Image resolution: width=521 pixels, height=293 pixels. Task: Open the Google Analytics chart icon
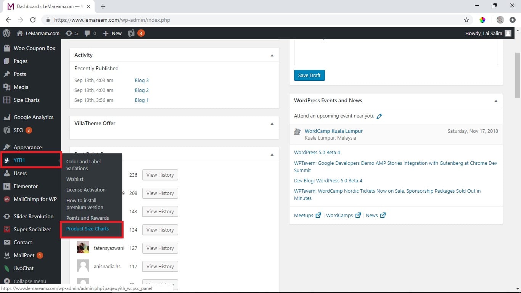(x=6, y=117)
